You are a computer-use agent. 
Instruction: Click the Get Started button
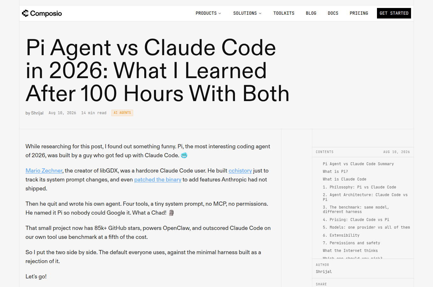[394, 13]
